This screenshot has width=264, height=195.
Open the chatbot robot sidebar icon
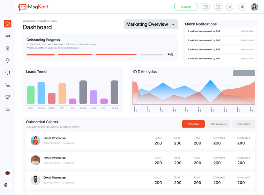8,173
